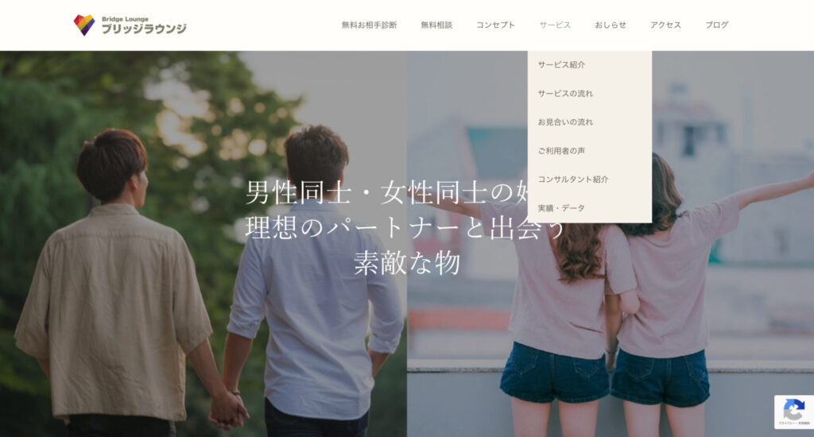Navigate to the アクセス page
This screenshot has width=814, height=437.
coord(665,25)
